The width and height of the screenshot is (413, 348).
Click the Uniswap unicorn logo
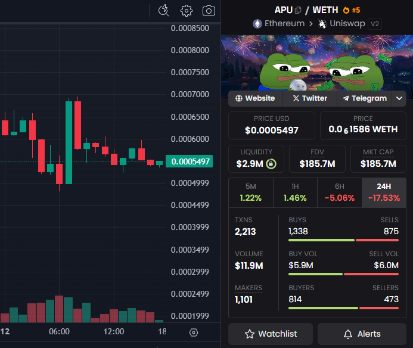pos(322,24)
